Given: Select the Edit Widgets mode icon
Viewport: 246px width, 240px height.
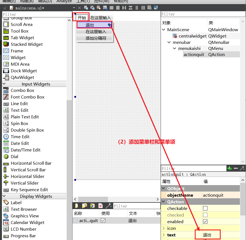Looking at the screenshot, I should [86, 7].
